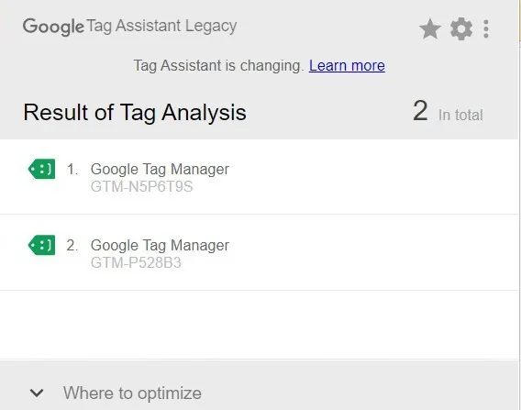The width and height of the screenshot is (521, 410).
Task: Click the number 2 beside the second tag
Action: click(x=72, y=245)
